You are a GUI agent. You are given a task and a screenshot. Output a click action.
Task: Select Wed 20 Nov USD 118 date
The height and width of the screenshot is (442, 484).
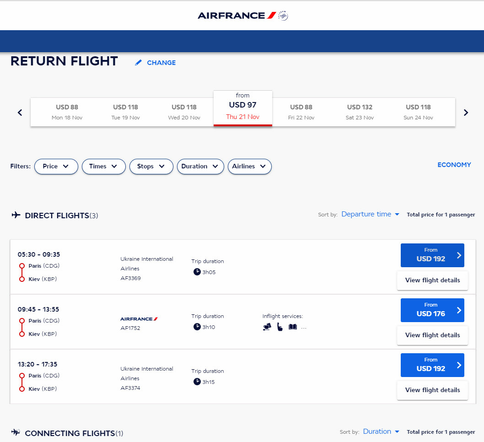coord(184,112)
